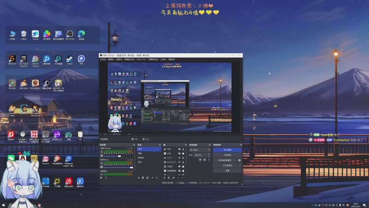Open Windows Start menu
This screenshot has height=208, width=369.
pyautogui.click(x=3, y=205)
